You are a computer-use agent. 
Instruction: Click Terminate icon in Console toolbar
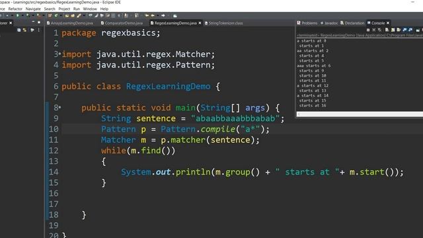pyautogui.click(x=368, y=30)
